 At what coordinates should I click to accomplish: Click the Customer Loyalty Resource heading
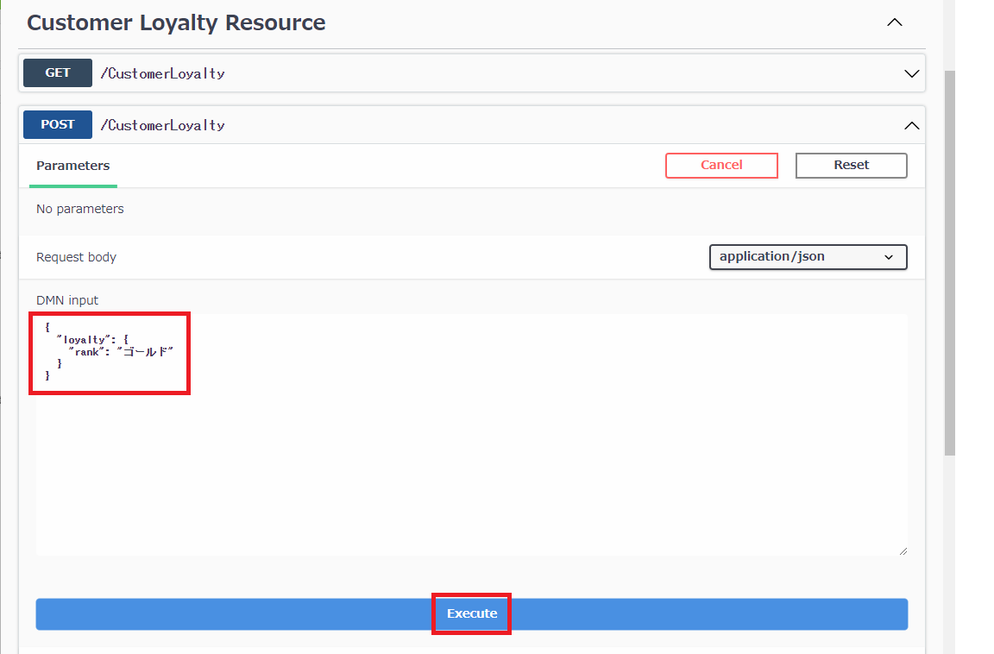click(x=176, y=22)
